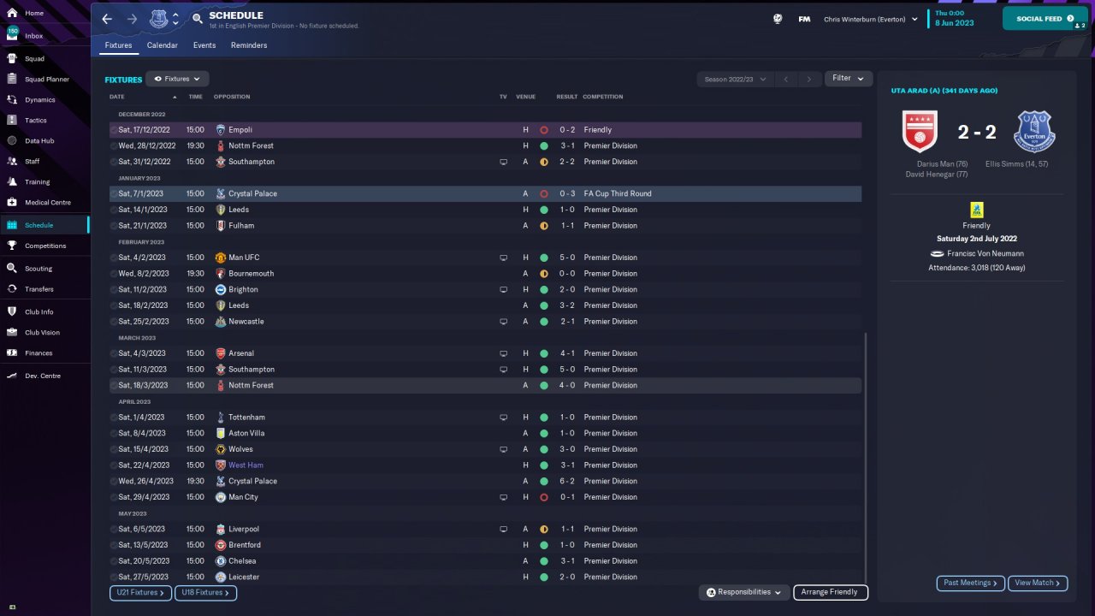Open the FM menu icon
The image size is (1095, 616).
click(804, 19)
